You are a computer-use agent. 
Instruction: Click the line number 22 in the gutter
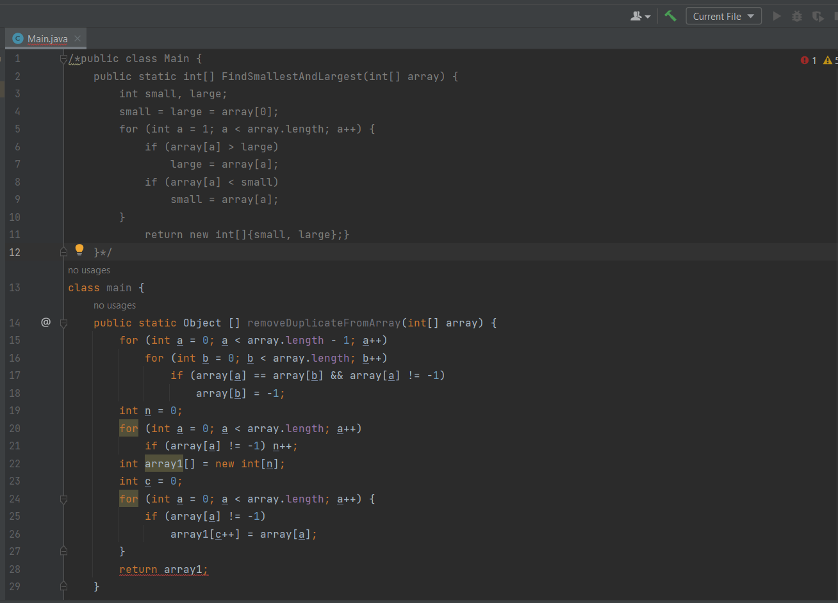point(15,464)
